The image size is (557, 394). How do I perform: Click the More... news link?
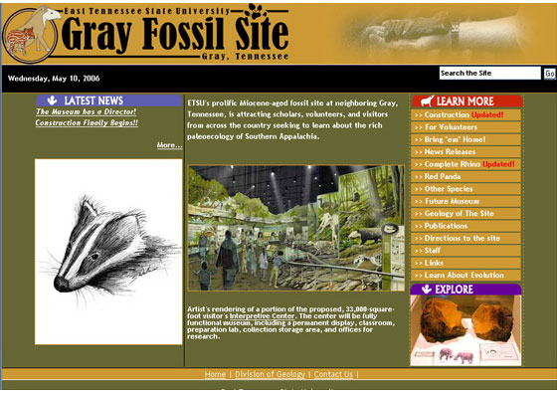pos(169,145)
